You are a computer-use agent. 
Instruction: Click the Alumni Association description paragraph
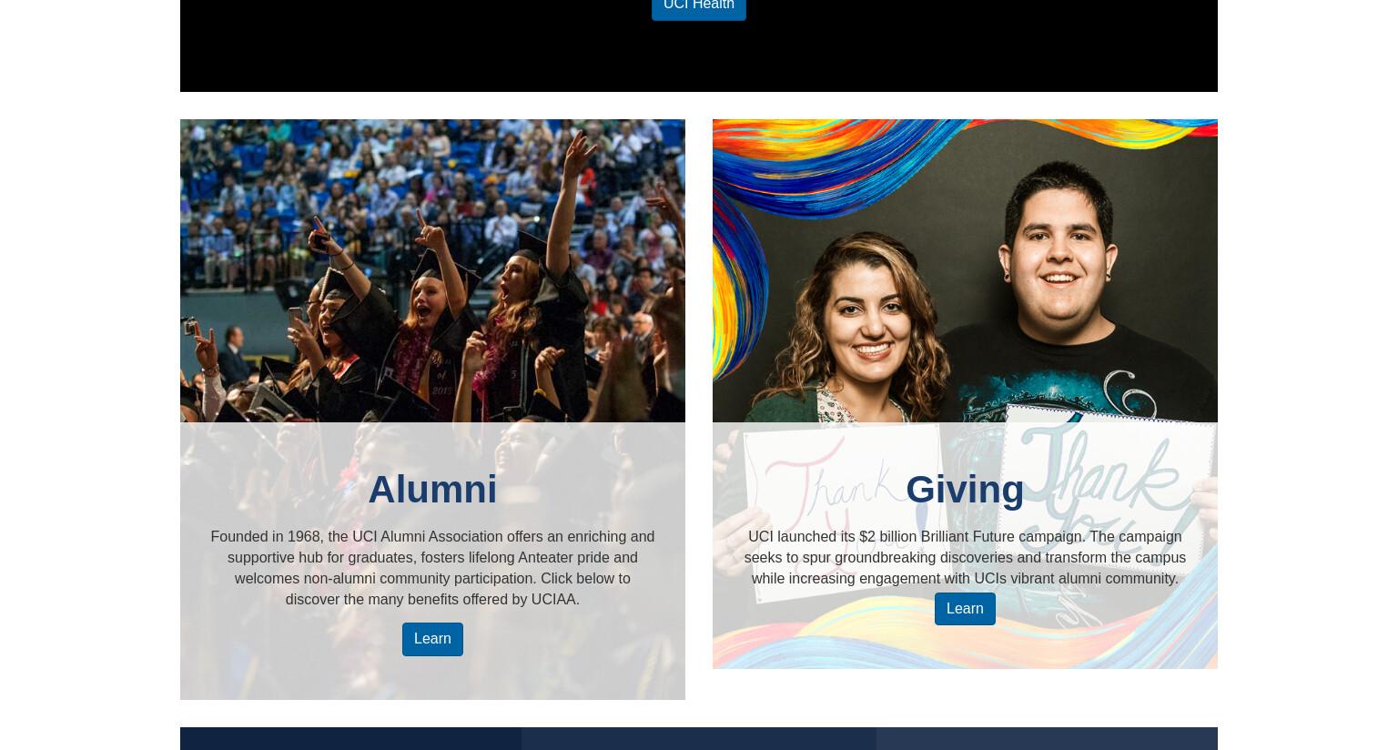pyautogui.click(x=432, y=568)
